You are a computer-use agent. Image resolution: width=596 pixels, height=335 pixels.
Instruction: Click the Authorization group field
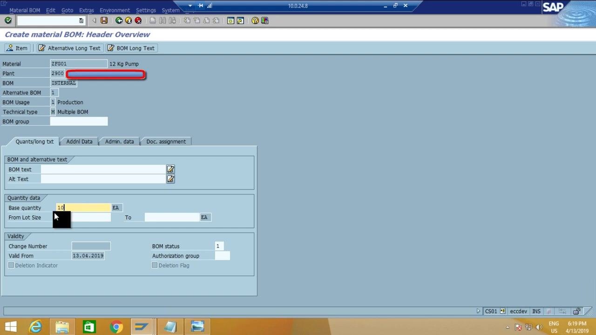click(223, 256)
